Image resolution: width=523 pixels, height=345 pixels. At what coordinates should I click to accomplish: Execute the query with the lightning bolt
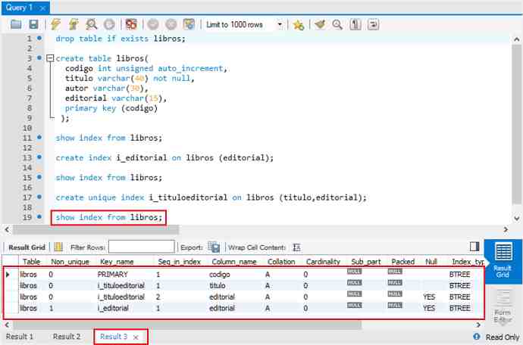pos(55,24)
